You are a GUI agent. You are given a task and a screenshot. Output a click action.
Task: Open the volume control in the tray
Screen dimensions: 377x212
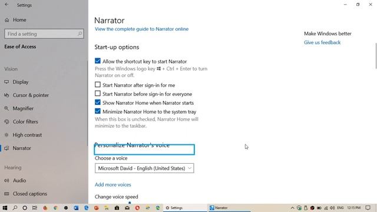point(332,208)
